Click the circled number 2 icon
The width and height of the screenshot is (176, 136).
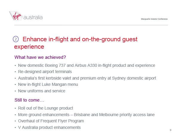click(16, 39)
